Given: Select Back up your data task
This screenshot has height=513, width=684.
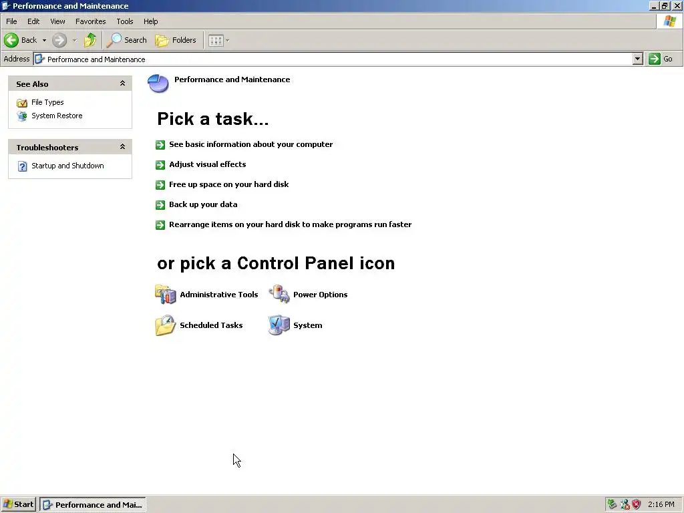Looking at the screenshot, I should (x=203, y=204).
